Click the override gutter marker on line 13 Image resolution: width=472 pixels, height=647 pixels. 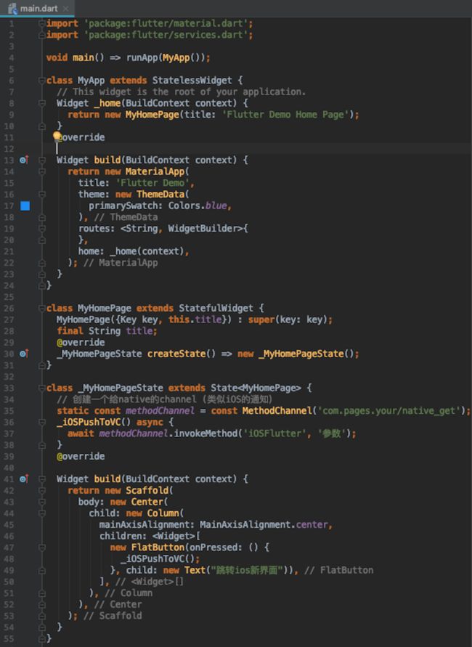(x=24, y=160)
